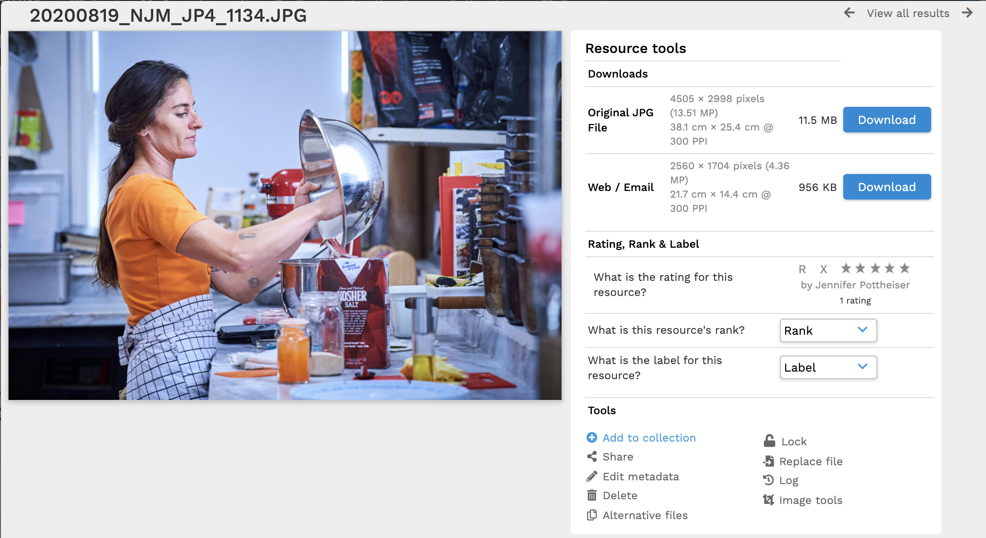The height and width of the screenshot is (538, 986).
Task: Click the Lock padlock icon
Action: pyautogui.click(x=770, y=441)
